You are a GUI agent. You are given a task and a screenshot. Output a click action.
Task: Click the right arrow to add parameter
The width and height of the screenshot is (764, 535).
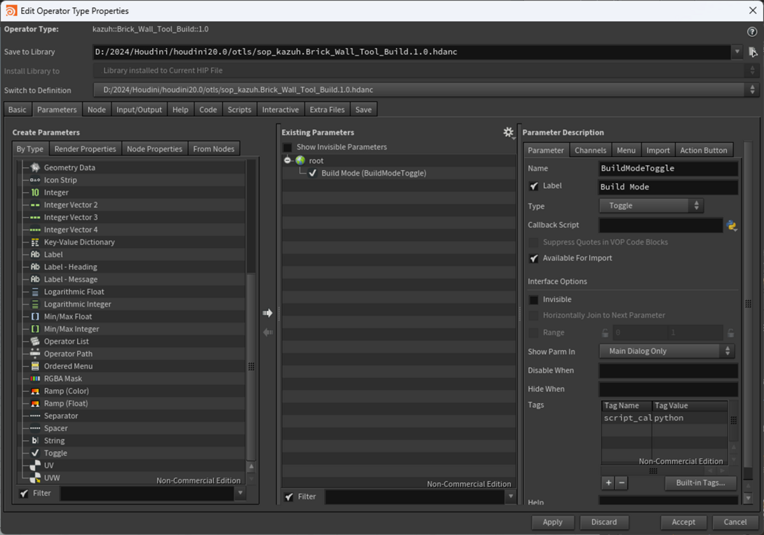click(267, 313)
